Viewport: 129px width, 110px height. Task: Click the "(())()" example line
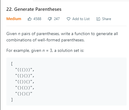[x=25, y=82]
